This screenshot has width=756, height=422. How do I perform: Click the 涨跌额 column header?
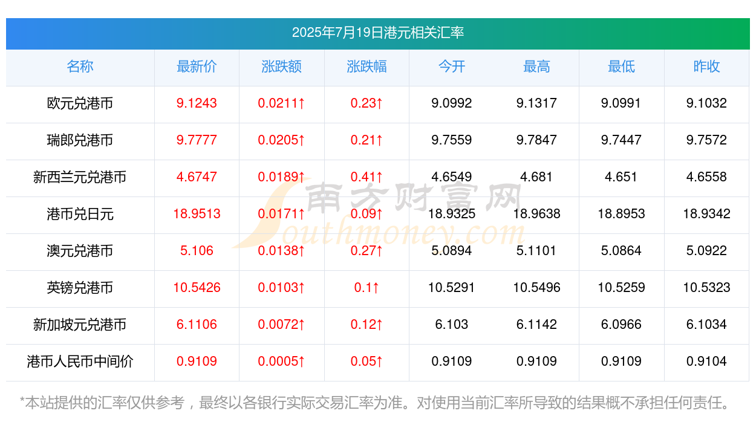tap(282, 67)
